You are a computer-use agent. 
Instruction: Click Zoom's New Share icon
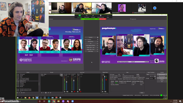point(79,15)
